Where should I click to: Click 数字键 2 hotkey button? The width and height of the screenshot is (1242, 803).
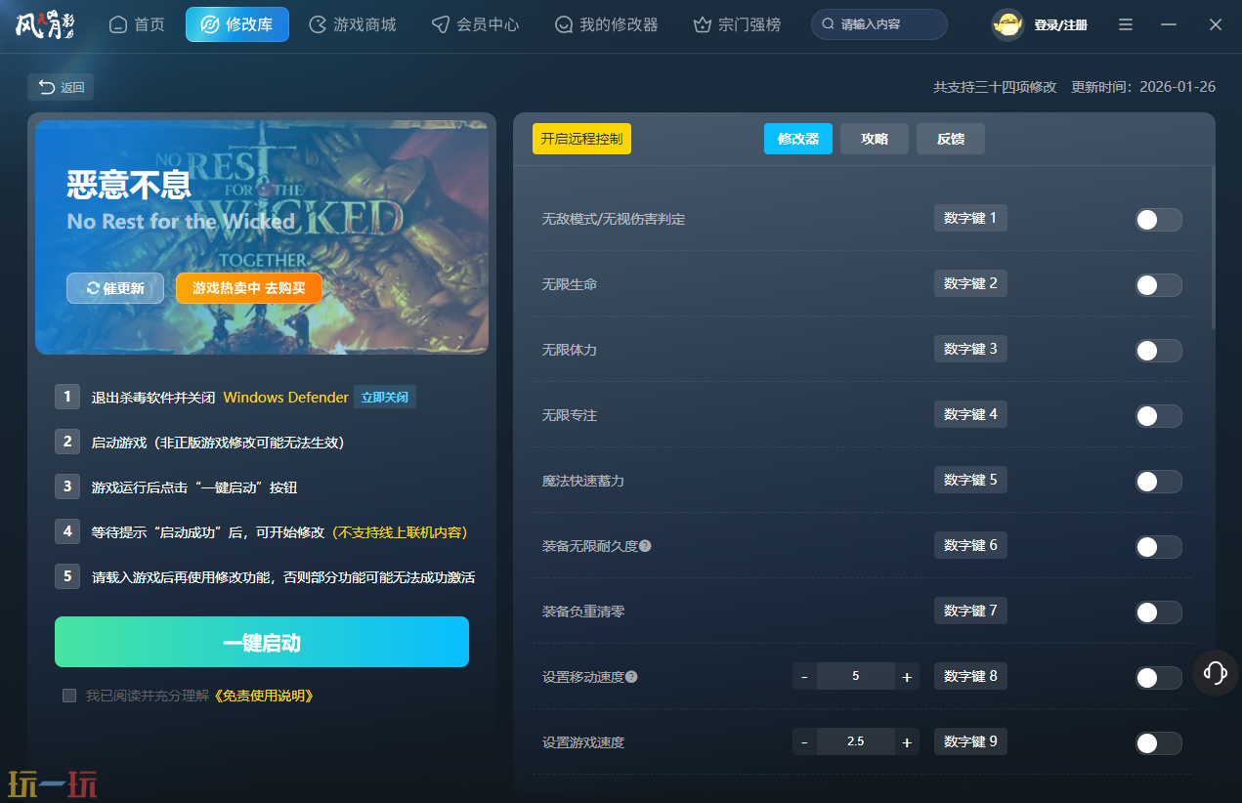[970, 283]
